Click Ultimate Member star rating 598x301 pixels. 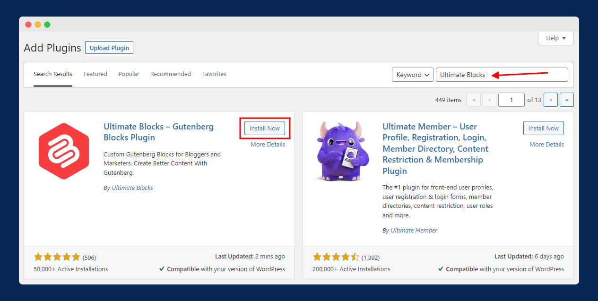[336, 257]
